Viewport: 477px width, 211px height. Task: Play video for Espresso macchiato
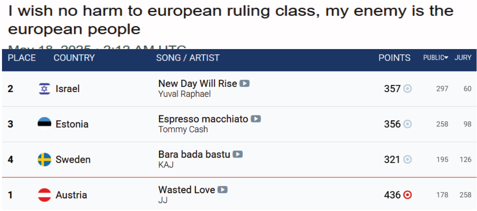pyautogui.click(x=255, y=119)
